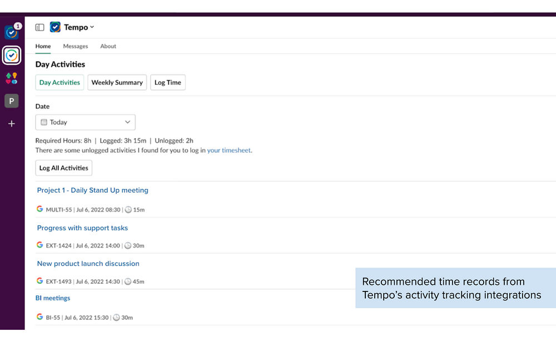Click the Unlogged: 2h text

173,140
